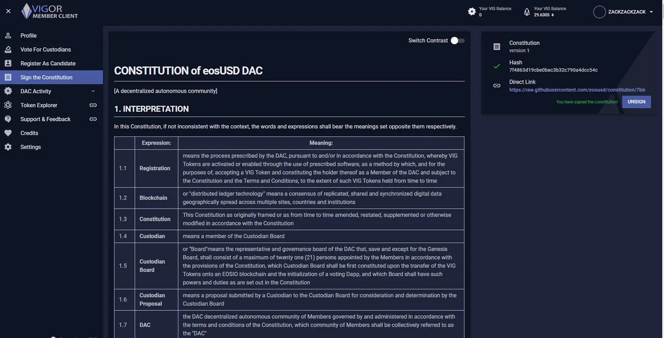Click external link icon beside Token Explorer
664x338 pixels.
click(93, 105)
